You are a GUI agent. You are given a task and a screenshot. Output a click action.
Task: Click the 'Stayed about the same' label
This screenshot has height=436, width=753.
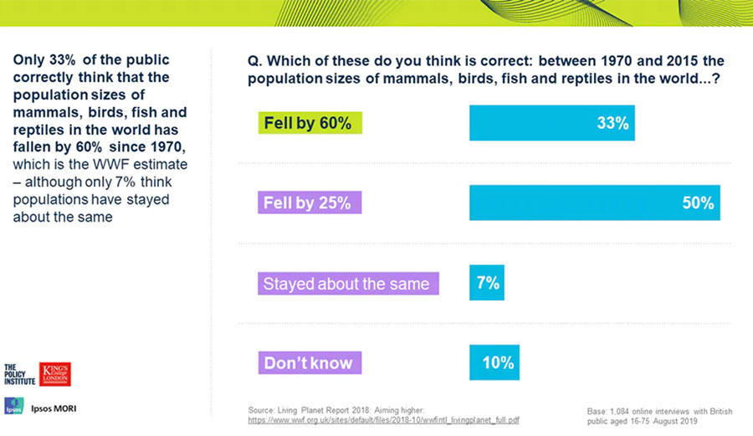coord(346,284)
